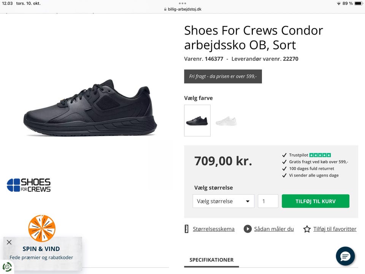
Task: Click the play icon beside Sådan måler du
Action: 248,229
